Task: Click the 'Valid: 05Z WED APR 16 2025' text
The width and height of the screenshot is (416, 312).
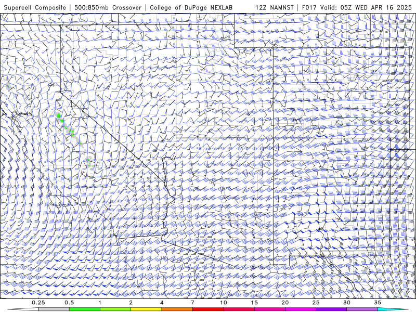Action: (366, 7)
